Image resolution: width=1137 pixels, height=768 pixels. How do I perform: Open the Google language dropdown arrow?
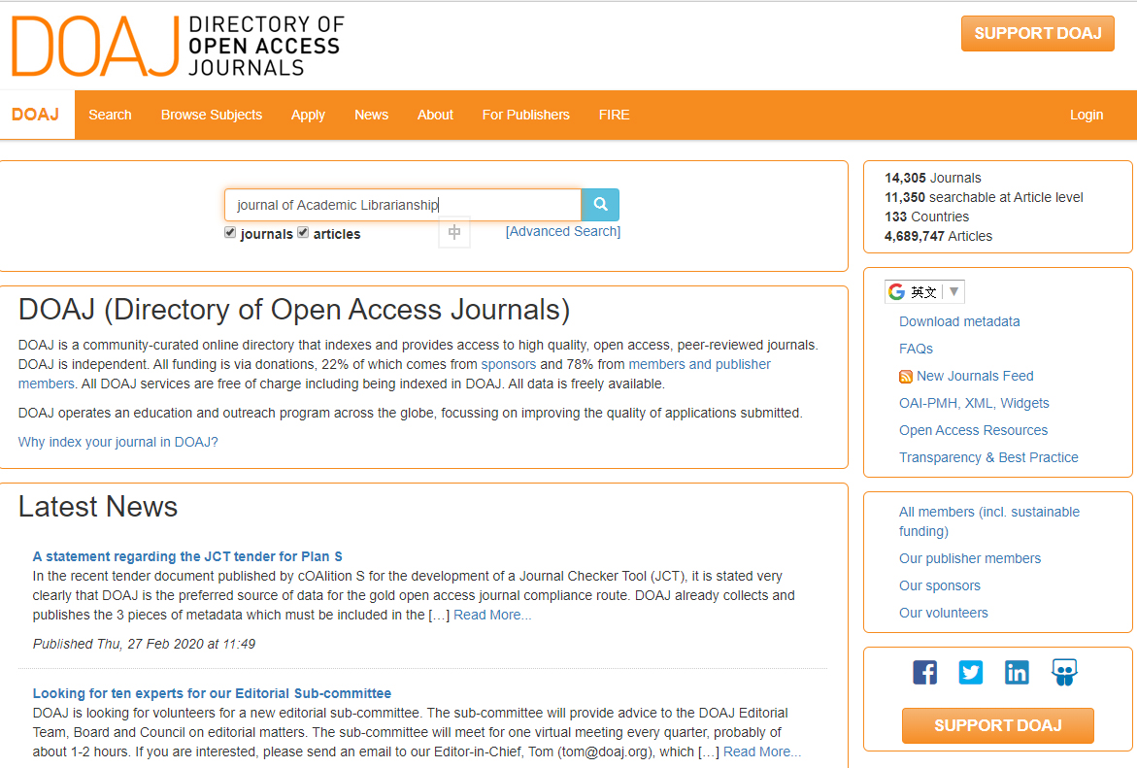click(954, 291)
